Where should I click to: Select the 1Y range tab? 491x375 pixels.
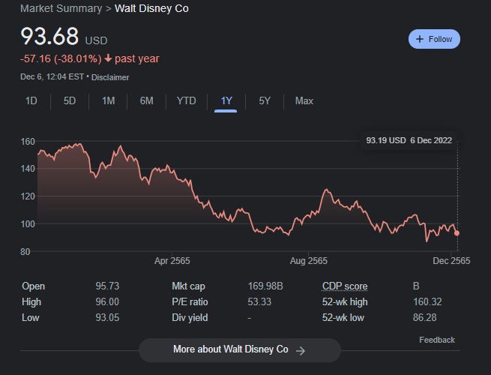click(226, 101)
